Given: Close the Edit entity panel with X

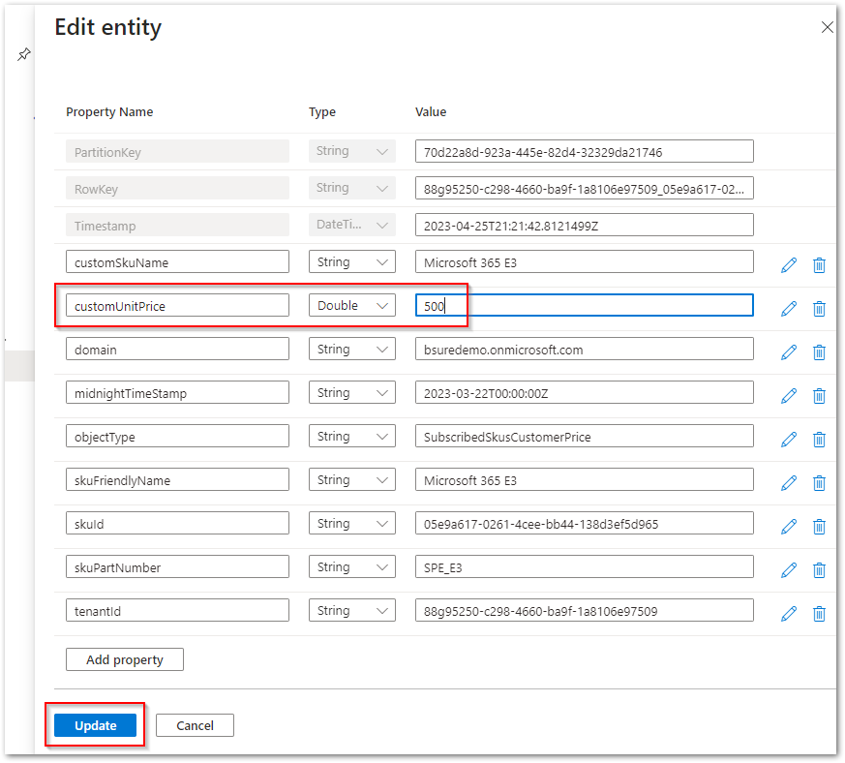Looking at the screenshot, I should (x=827, y=27).
